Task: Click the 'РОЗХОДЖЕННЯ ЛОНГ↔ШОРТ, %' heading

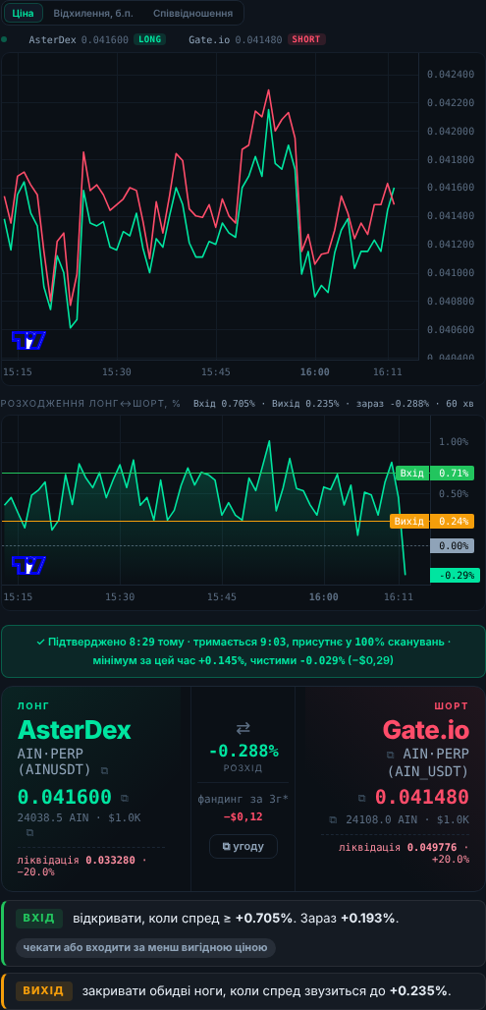Action: click(90, 403)
